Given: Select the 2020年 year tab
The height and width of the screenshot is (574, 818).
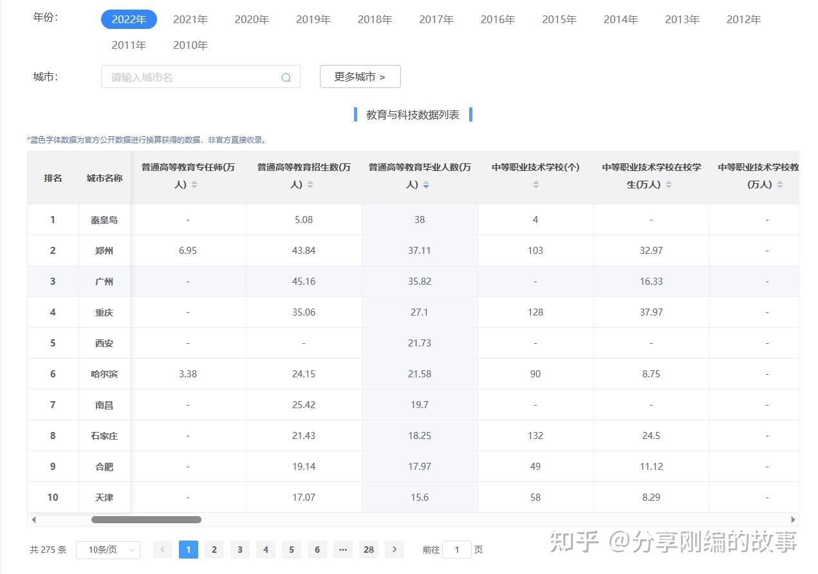Looking at the screenshot, I should tap(252, 19).
